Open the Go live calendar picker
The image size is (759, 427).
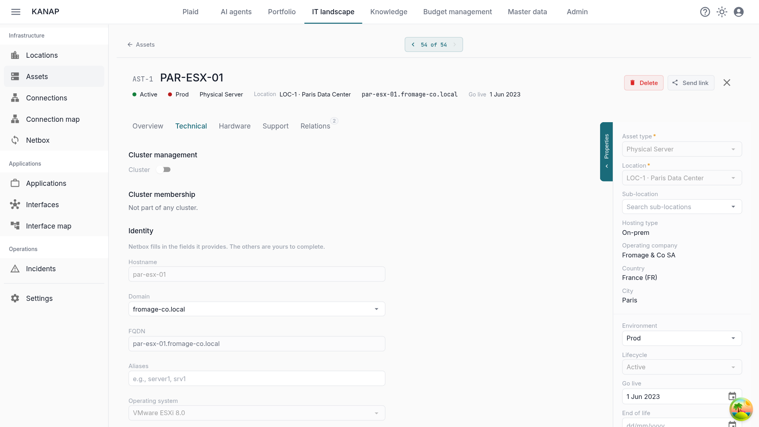pos(732,396)
